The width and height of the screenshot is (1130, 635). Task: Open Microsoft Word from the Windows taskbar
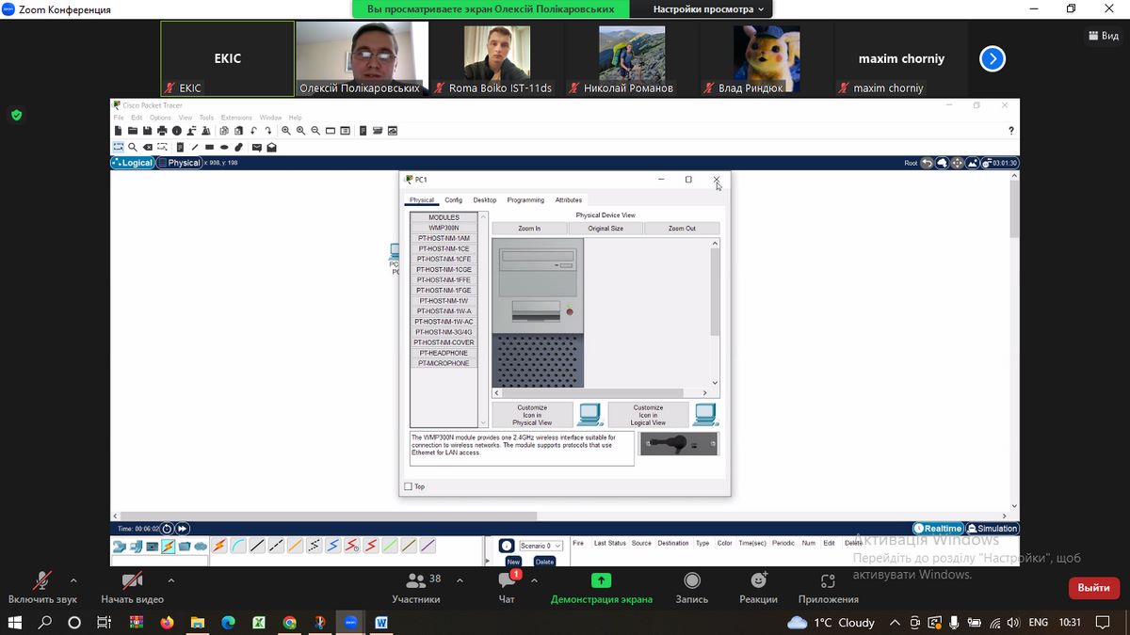[381, 623]
